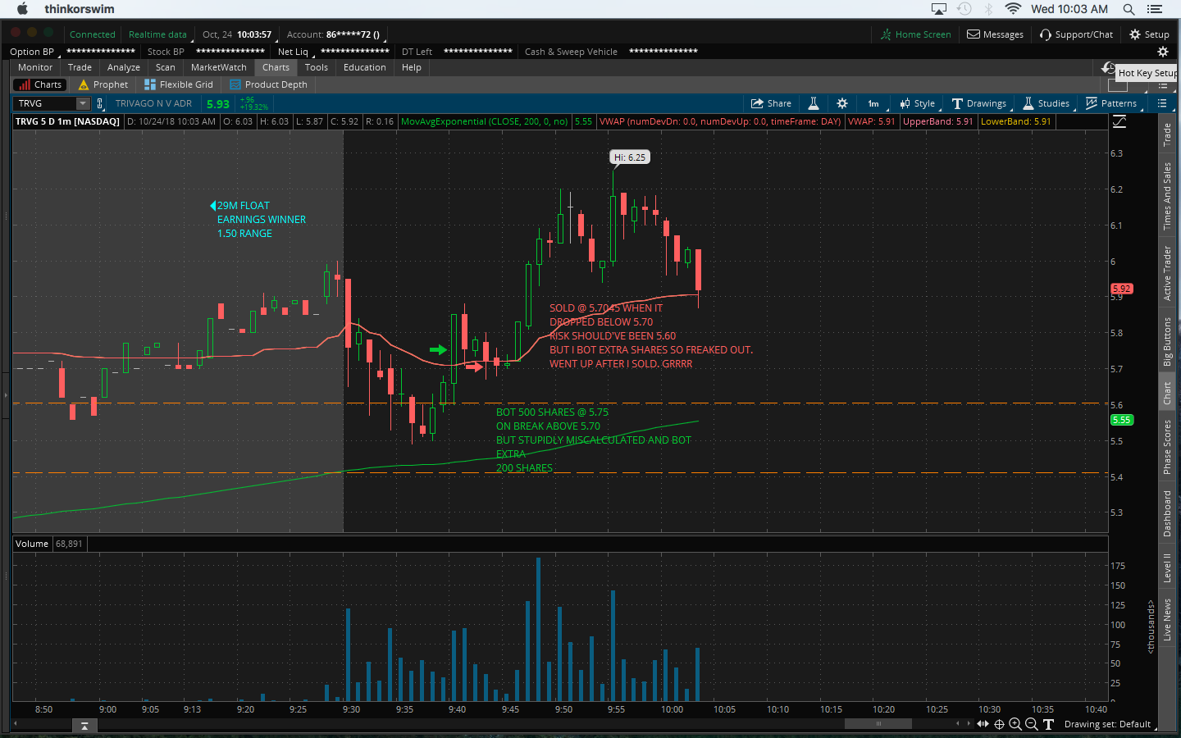Image resolution: width=1181 pixels, height=738 pixels.
Task: Open the Apple menu
Action: point(22,9)
